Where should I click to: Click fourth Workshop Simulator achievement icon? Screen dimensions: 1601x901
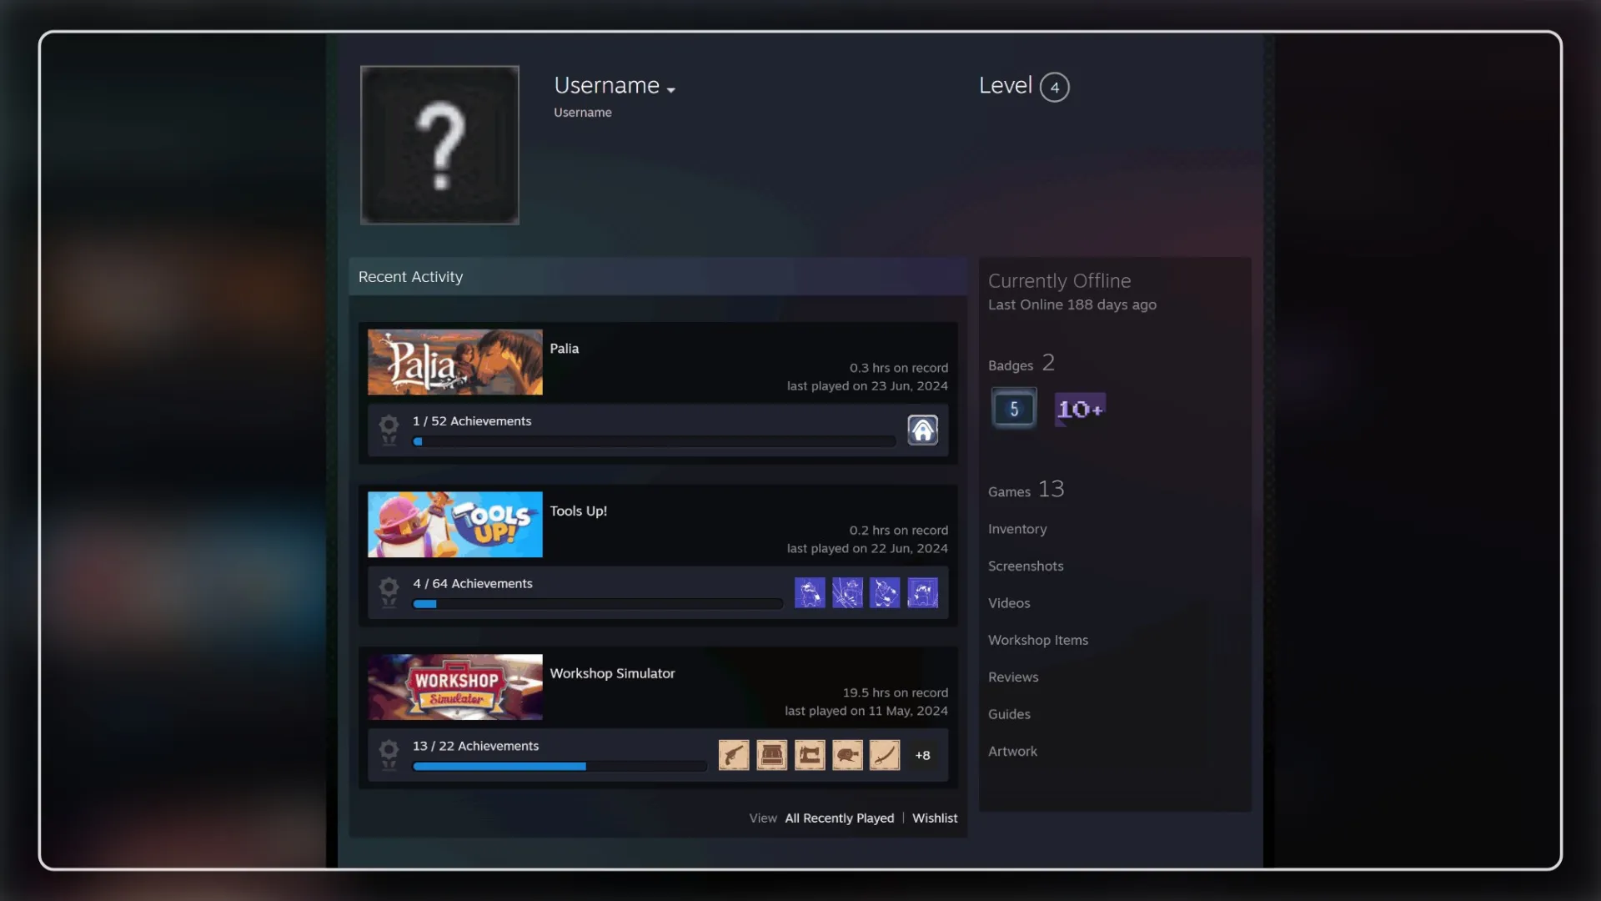coord(847,755)
